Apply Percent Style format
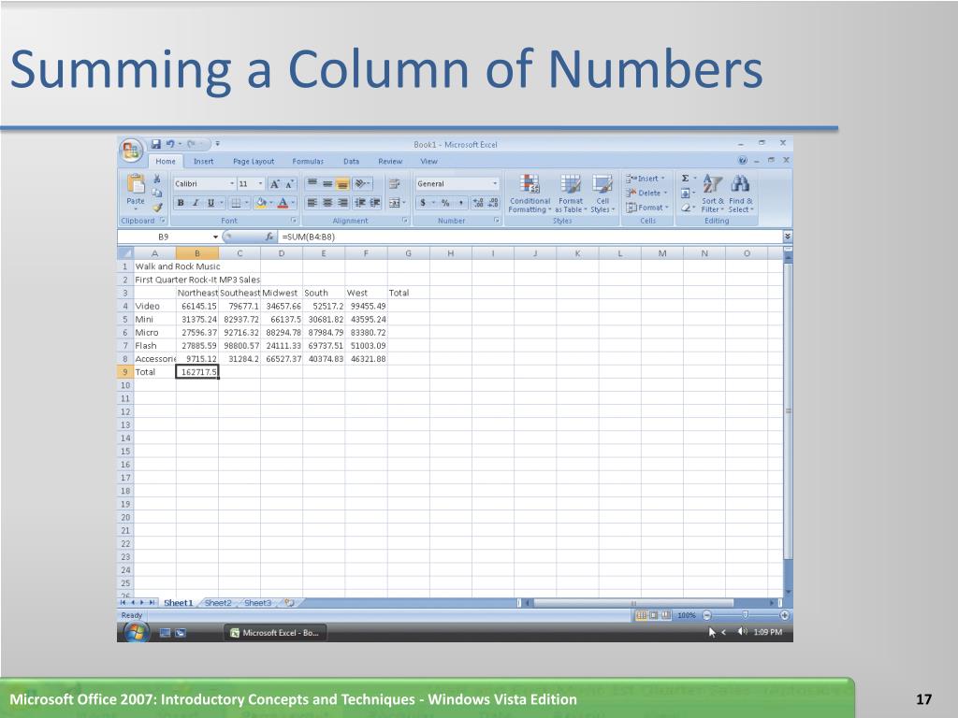 (445, 203)
